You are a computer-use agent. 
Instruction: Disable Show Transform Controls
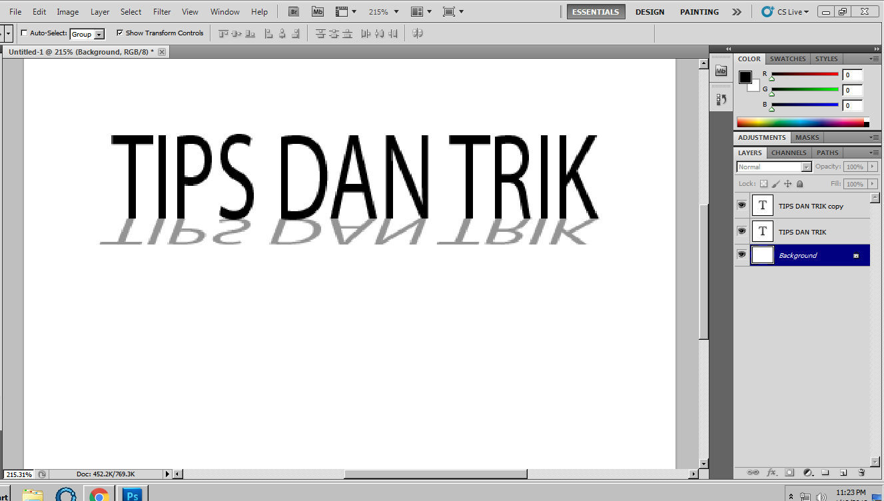(x=121, y=33)
